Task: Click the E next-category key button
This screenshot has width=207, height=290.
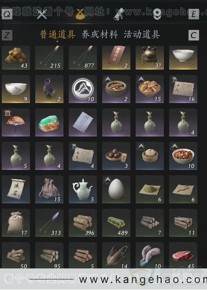Action: pyautogui.click(x=194, y=14)
